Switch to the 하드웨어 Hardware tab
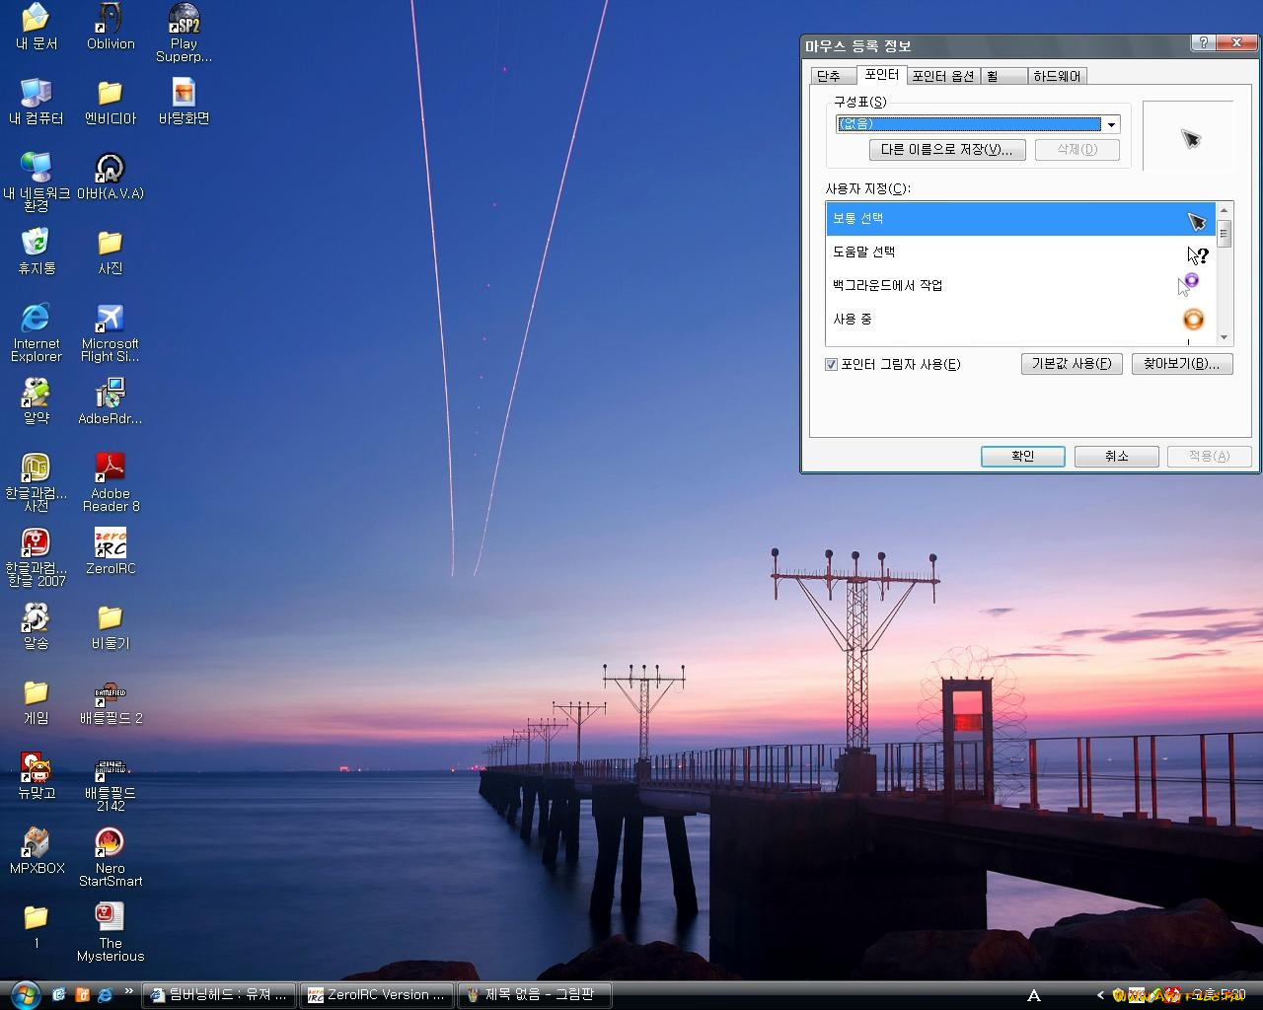This screenshot has width=1263, height=1010. tap(1059, 75)
